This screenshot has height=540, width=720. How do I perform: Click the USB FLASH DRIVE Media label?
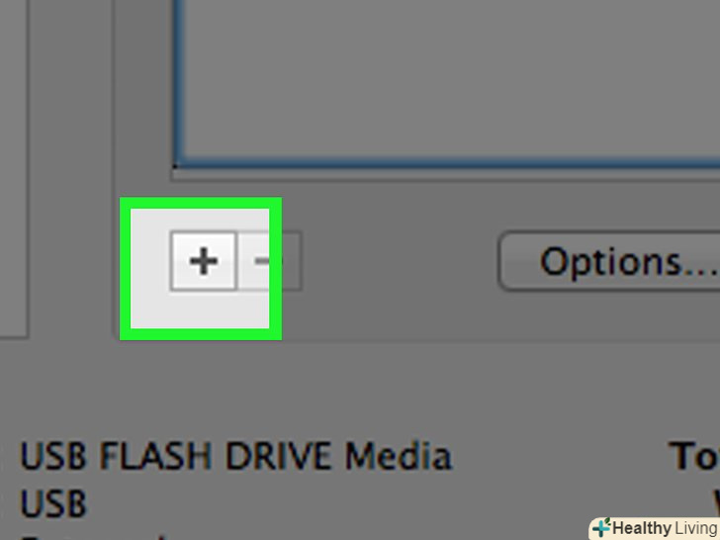tap(236, 456)
